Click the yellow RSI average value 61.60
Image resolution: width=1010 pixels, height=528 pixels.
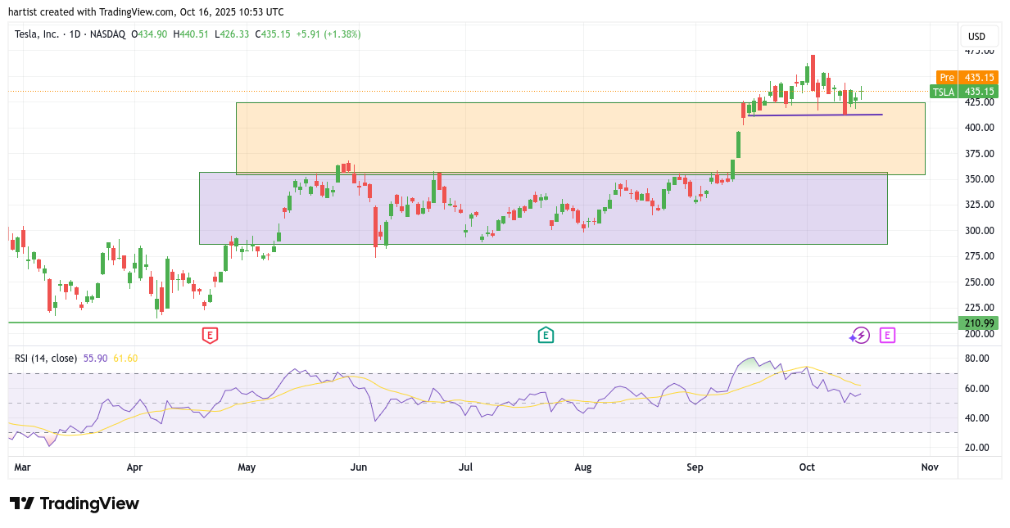125,358
